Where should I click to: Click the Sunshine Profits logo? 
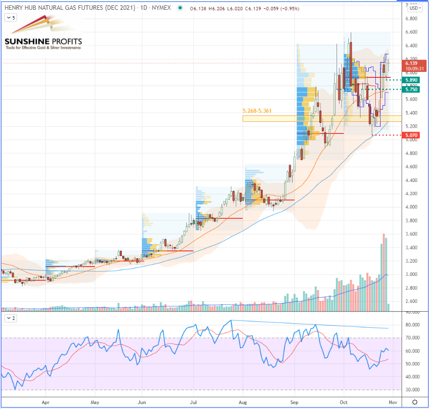click(x=43, y=33)
